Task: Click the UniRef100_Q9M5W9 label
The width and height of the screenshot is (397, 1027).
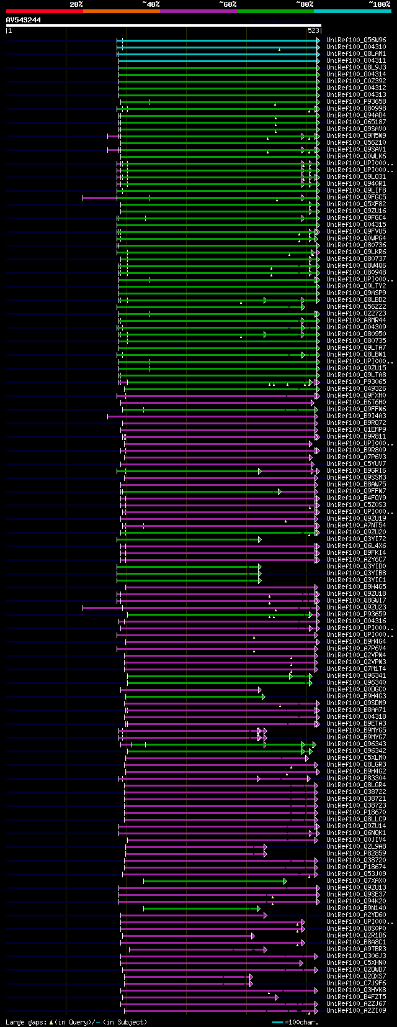Action: tap(356, 135)
